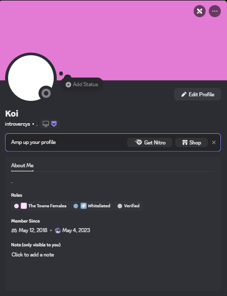Click the desktop monitor badge icon
The width and height of the screenshot is (227, 296).
pos(46,124)
